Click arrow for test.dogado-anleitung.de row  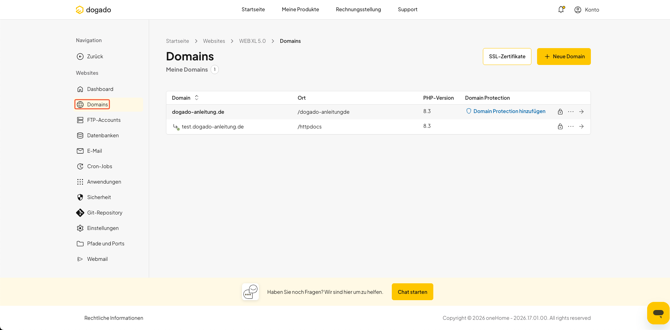tap(581, 126)
